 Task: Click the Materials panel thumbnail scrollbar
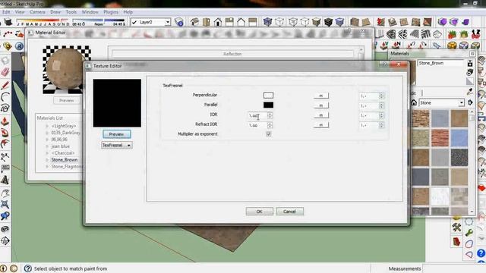coord(472,162)
